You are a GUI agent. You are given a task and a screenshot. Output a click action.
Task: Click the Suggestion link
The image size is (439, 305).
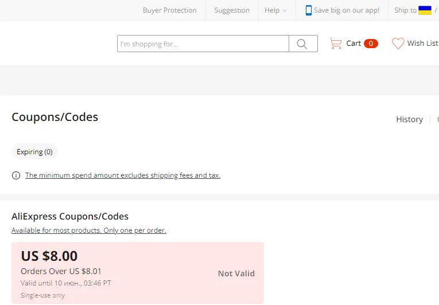pyautogui.click(x=232, y=10)
